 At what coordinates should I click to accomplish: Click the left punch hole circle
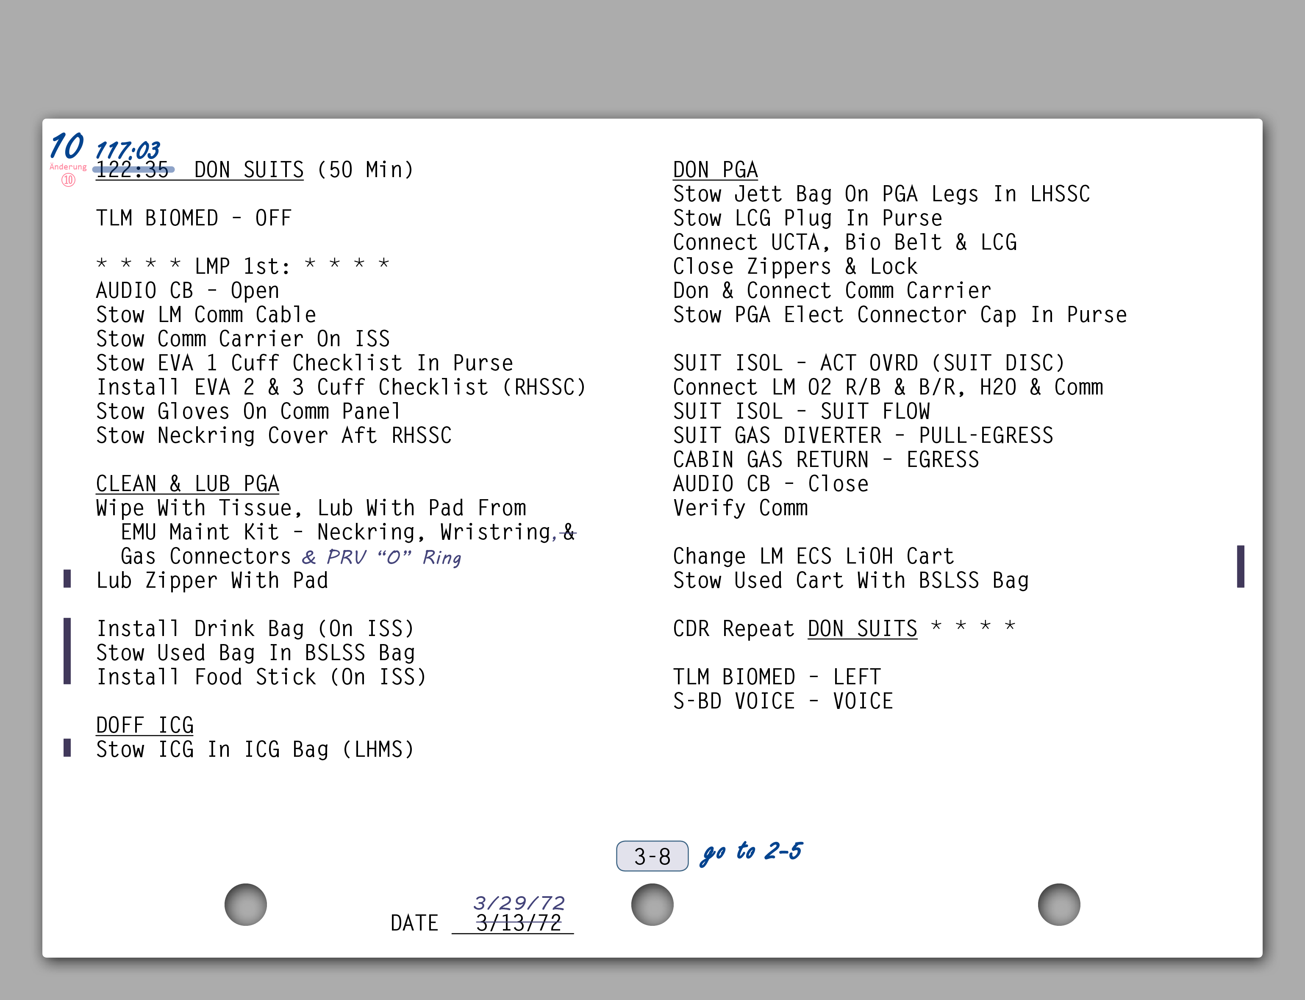click(x=245, y=904)
